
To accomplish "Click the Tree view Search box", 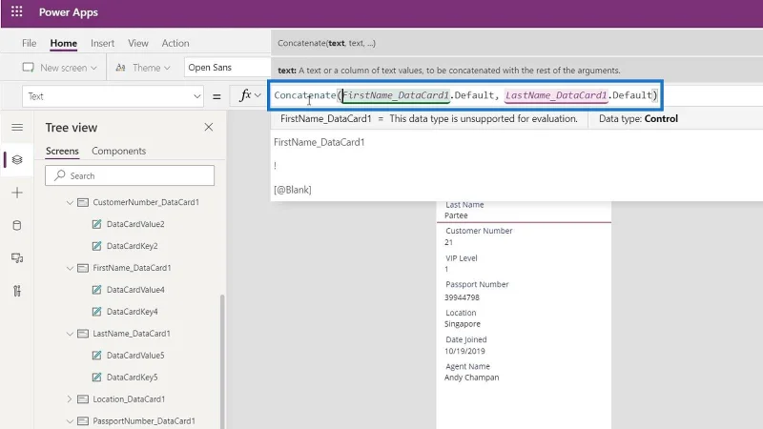I will (130, 175).
